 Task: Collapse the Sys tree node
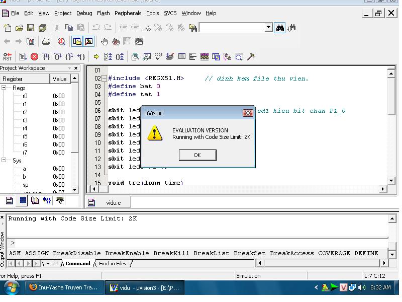click(x=4, y=160)
